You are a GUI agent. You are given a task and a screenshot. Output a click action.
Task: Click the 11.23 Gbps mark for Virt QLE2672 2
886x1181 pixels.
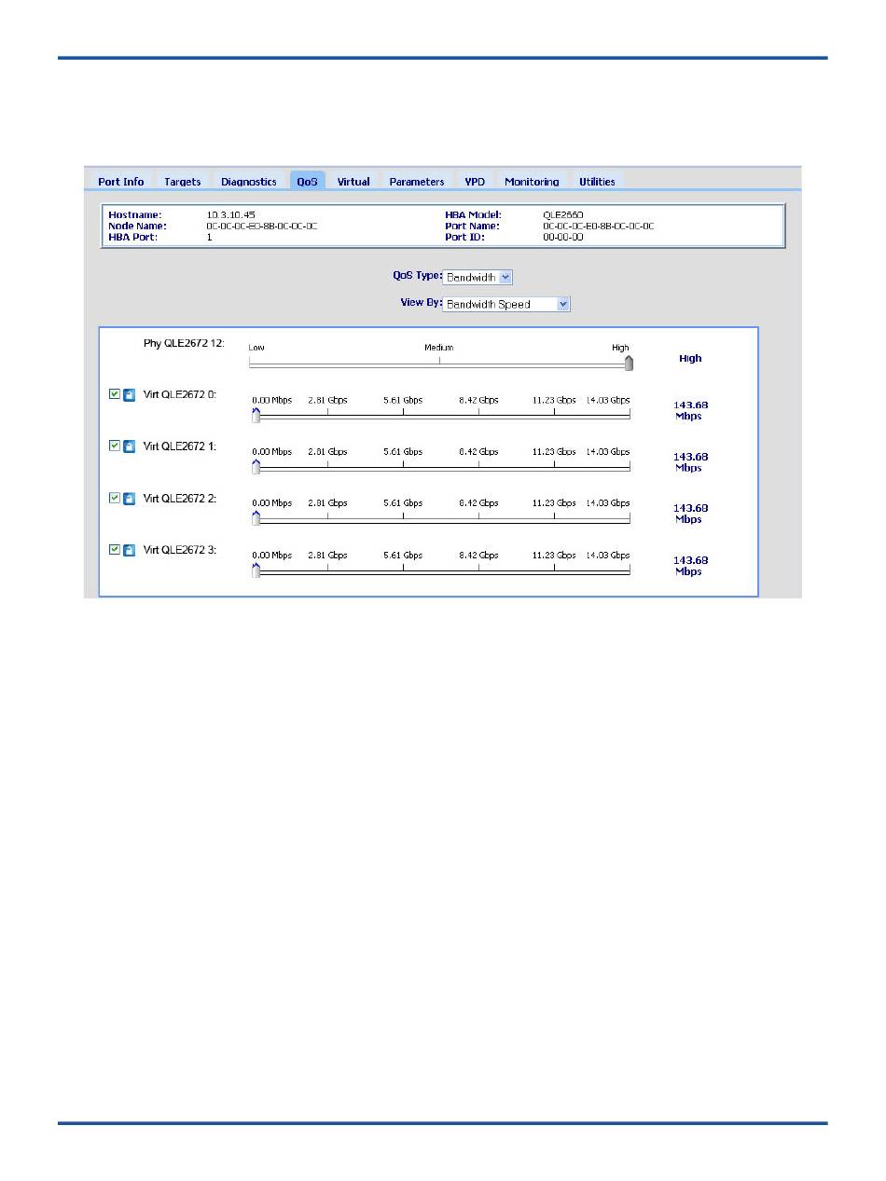(554, 503)
